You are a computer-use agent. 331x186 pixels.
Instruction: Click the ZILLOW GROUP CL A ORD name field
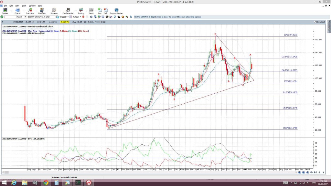click(41, 17)
